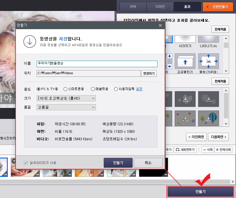Select the baby feet timeline thumbnail
The height and width of the screenshot is (198, 236).
click(x=90, y=173)
